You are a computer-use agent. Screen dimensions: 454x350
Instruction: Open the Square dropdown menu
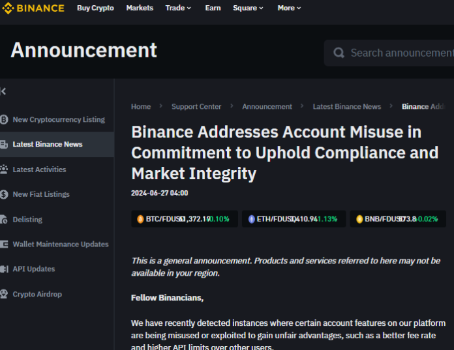click(x=248, y=8)
